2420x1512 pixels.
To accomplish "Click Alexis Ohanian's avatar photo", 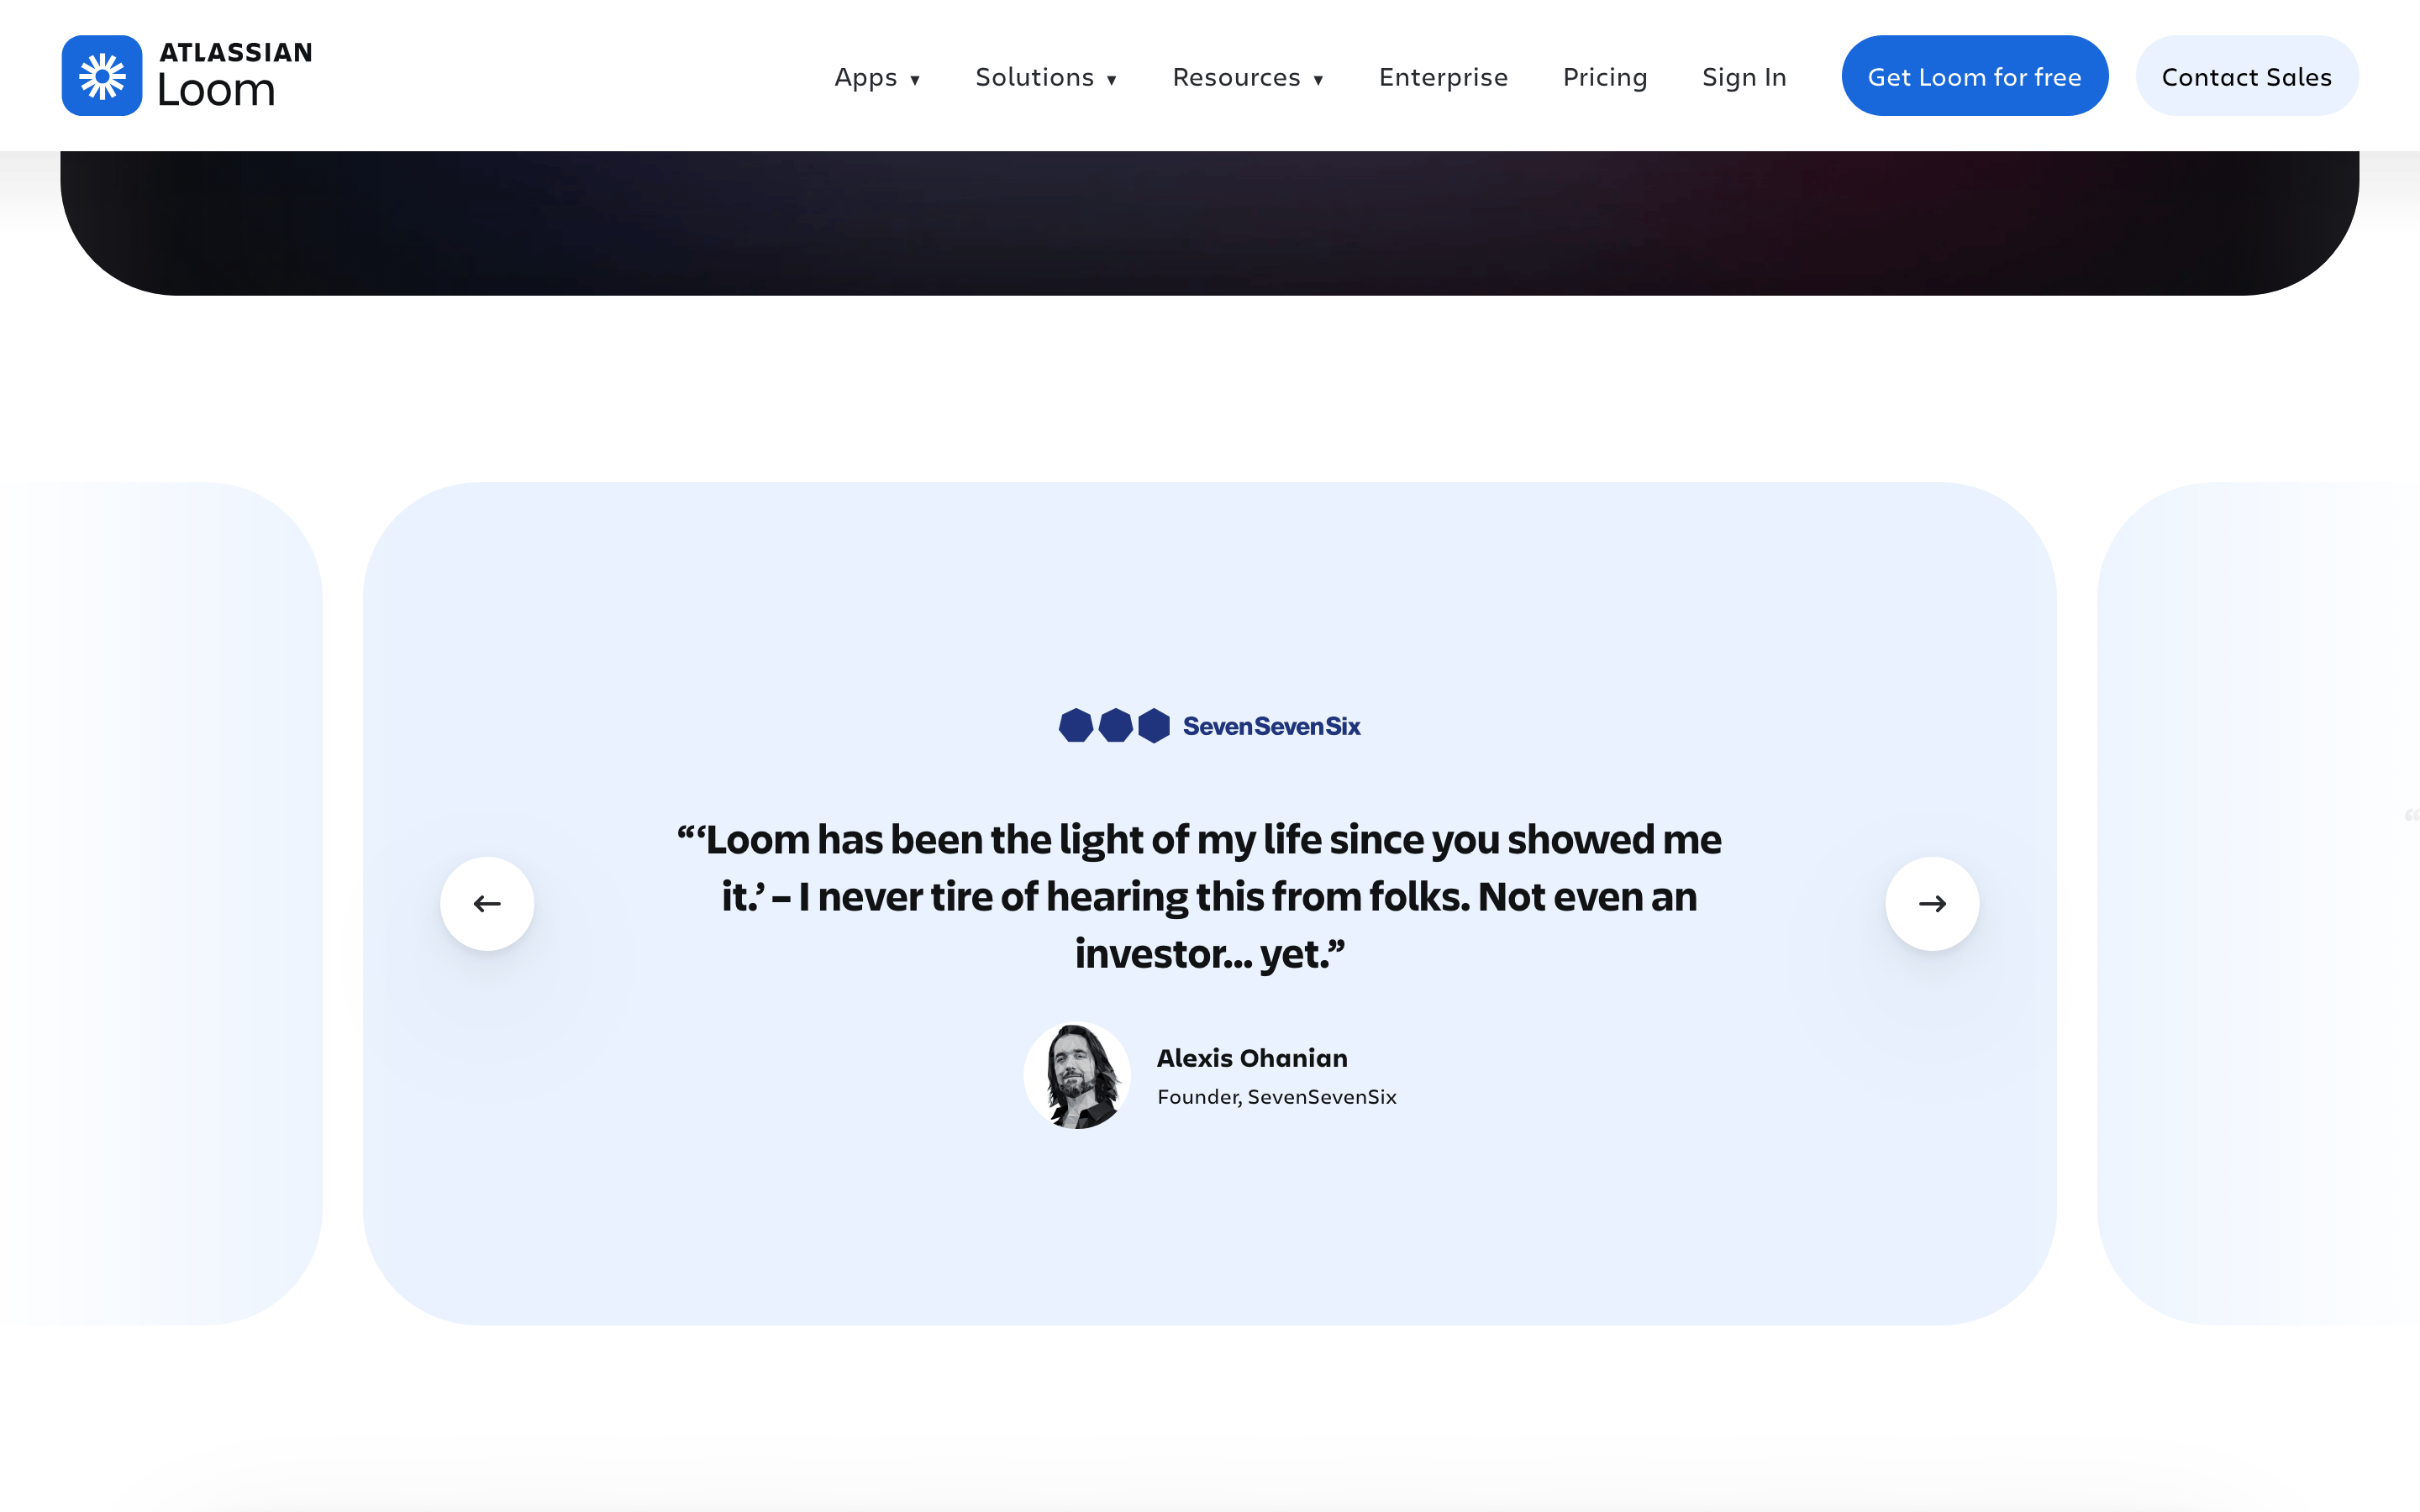I will [1077, 1076].
